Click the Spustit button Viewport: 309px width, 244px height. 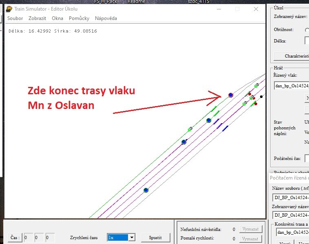coord(155,237)
